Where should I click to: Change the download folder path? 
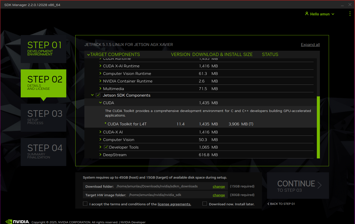point(219,187)
